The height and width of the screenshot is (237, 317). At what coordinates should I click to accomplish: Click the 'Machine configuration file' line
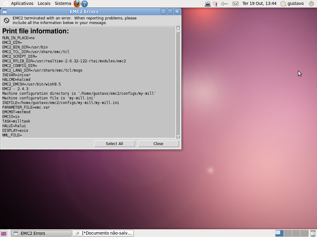[49, 98]
